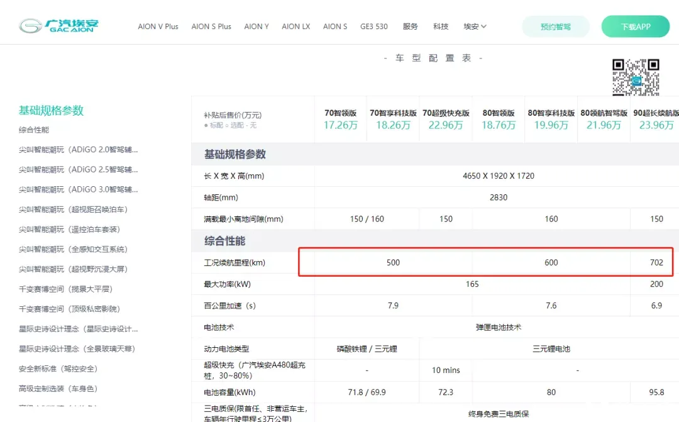This screenshot has height=422, width=679.
Task: Open 星际史诗设计理念（全景玻璃天幕）sidebar link
Action: click(77, 349)
